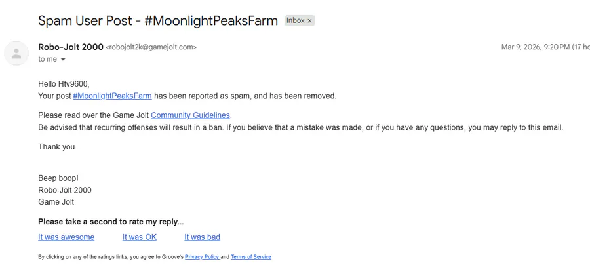Click the "to me" recipient text
This screenshot has height=278, width=590.
tap(47, 59)
